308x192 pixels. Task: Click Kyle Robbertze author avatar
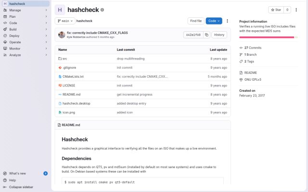click(62, 35)
